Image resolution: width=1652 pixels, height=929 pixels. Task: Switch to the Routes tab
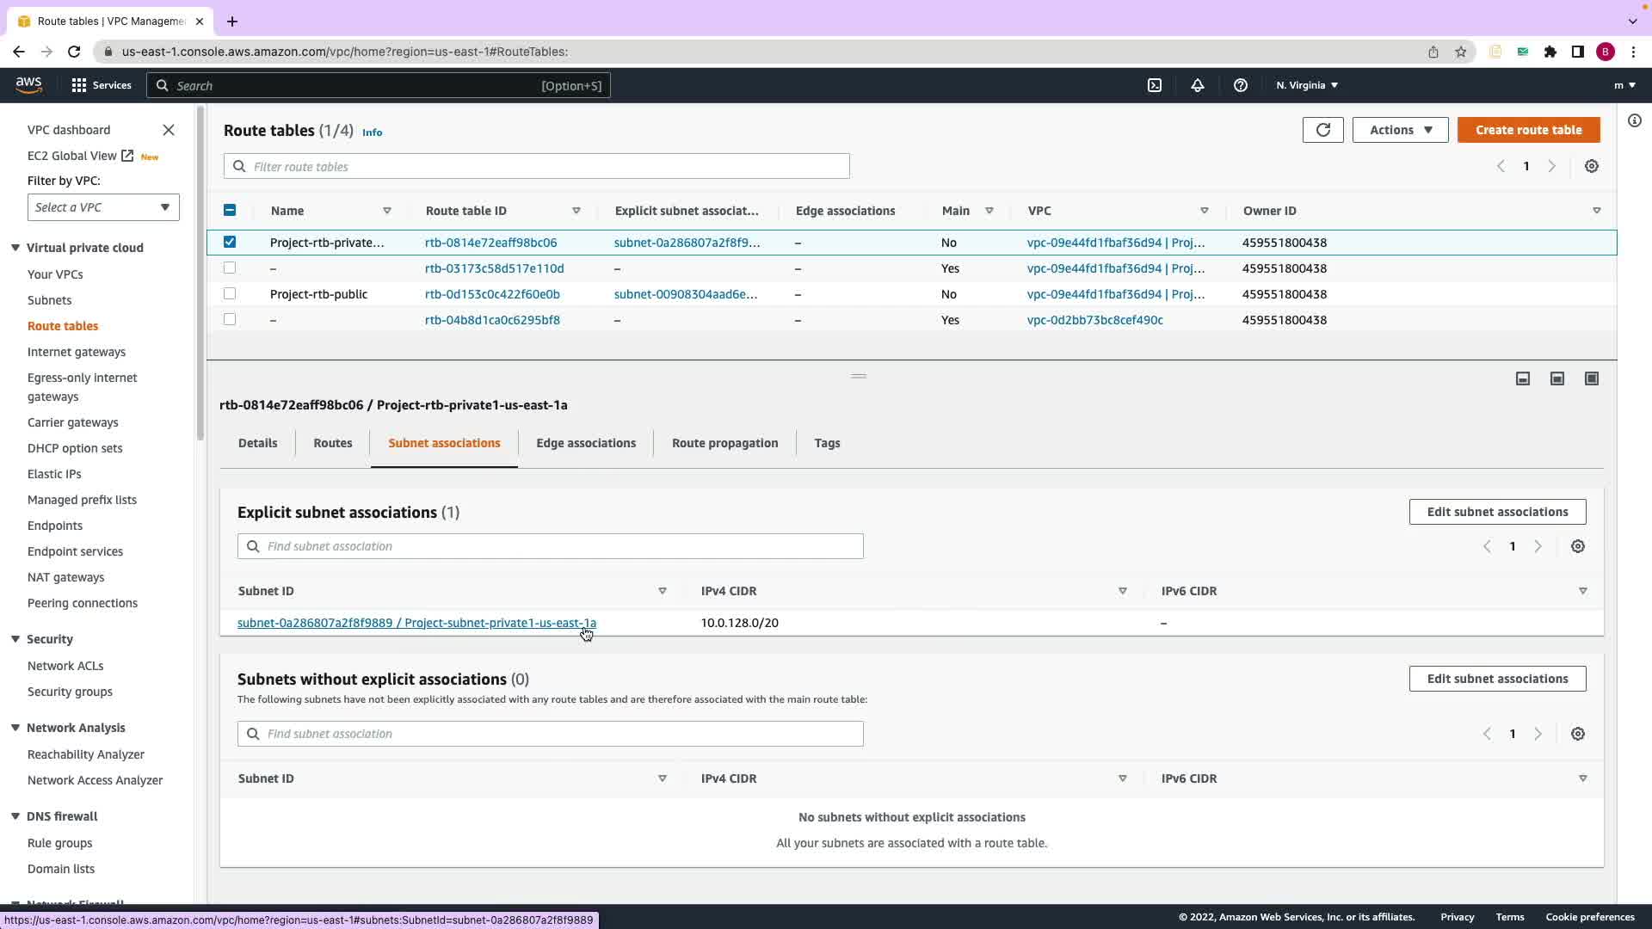coord(332,443)
